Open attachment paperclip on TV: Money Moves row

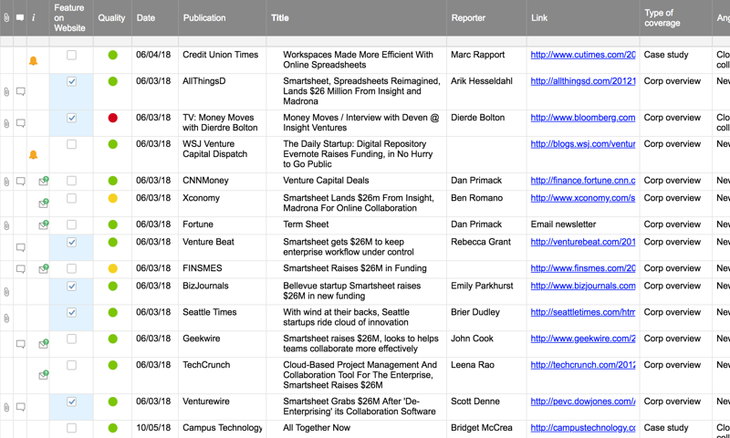(6, 123)
